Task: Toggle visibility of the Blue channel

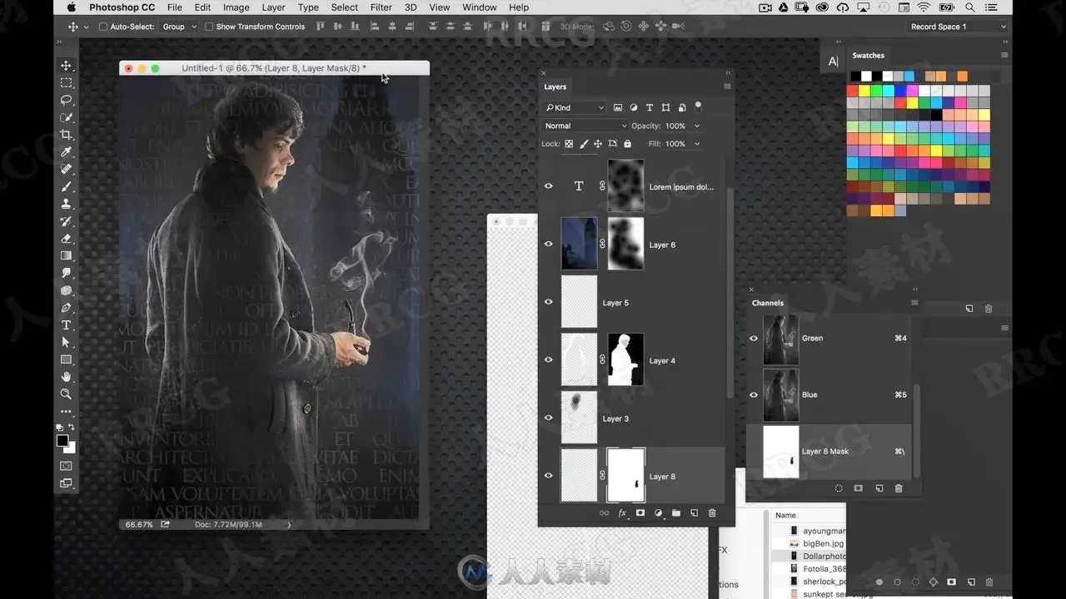Action: pos(754,395)
